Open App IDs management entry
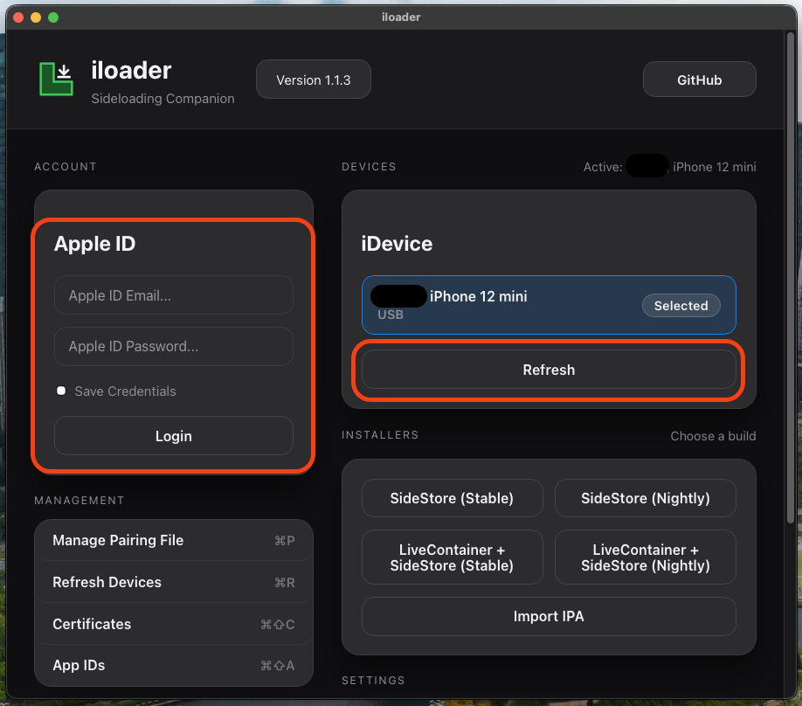Image resolution: width=802 pixels, height=706 pixels. [x=173, y=666]
